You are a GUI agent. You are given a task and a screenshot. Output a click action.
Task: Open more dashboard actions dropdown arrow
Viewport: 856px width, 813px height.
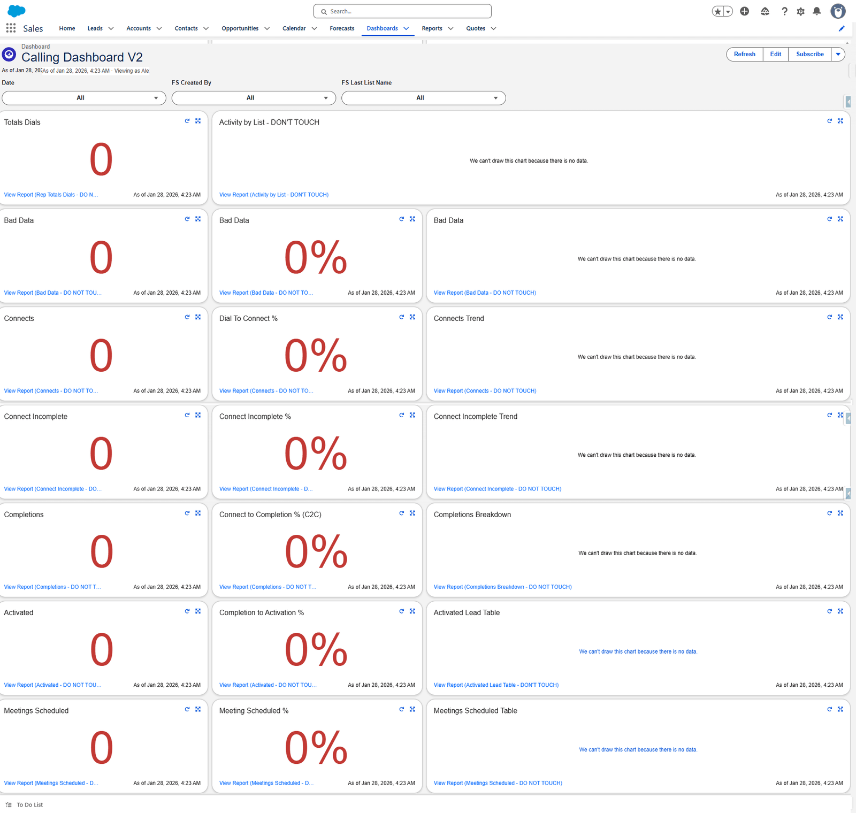(x=838, y=54)
